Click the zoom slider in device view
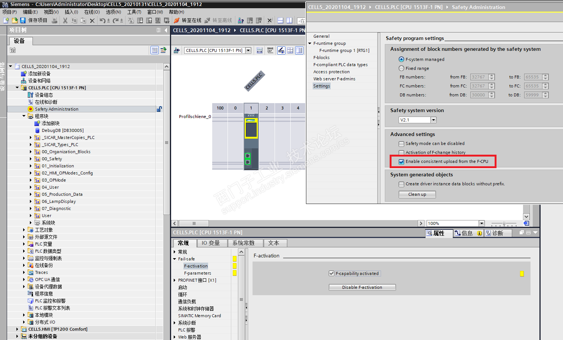Screen dimensions: 563x340 coord(504,223)
